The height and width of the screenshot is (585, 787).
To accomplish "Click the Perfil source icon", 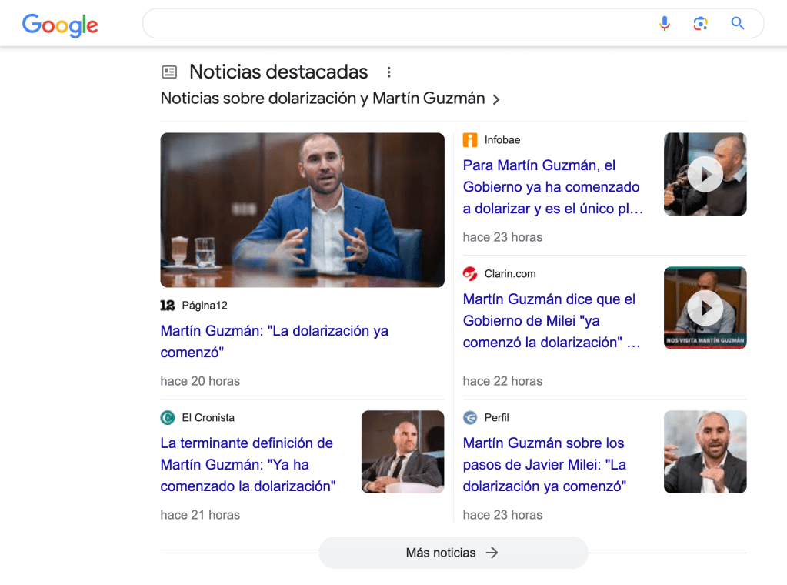I will [470, 418].
